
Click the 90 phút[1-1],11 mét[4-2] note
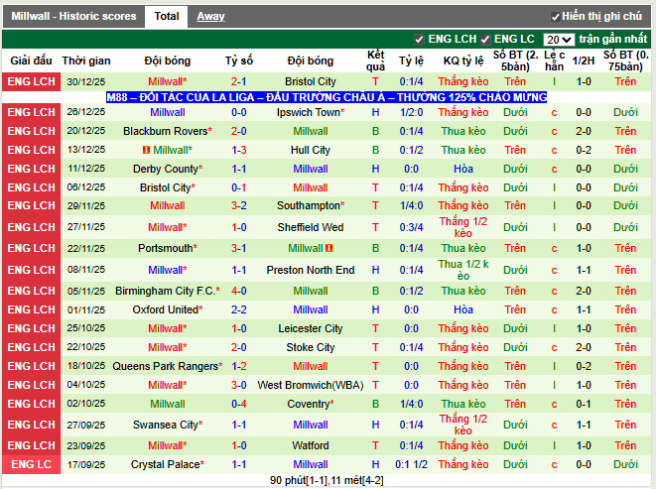(327, 480)
